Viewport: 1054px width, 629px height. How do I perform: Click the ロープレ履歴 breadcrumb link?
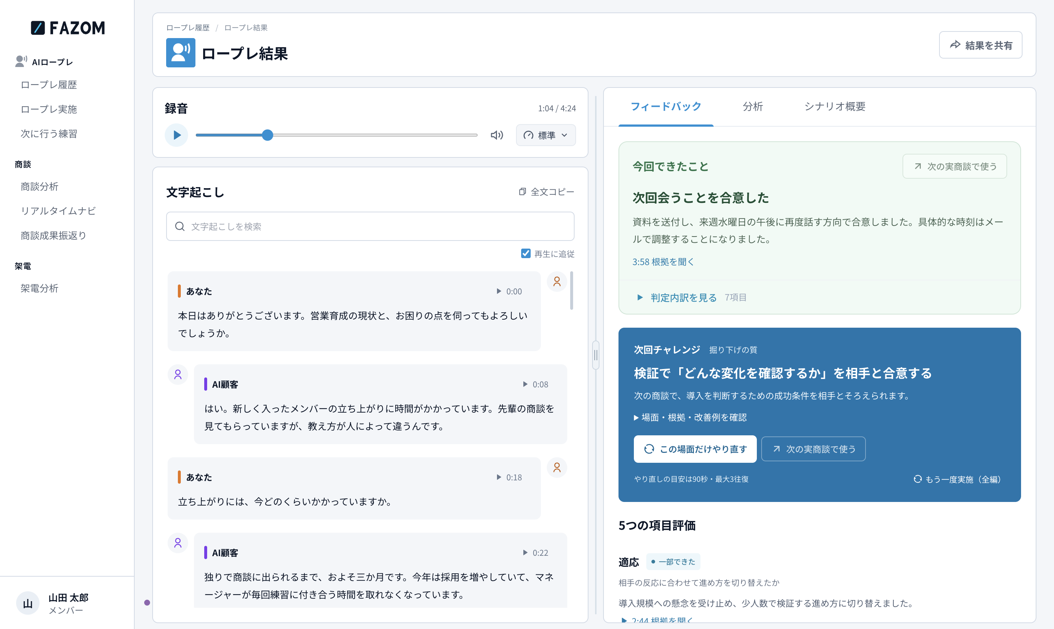[x=188, y=27]
